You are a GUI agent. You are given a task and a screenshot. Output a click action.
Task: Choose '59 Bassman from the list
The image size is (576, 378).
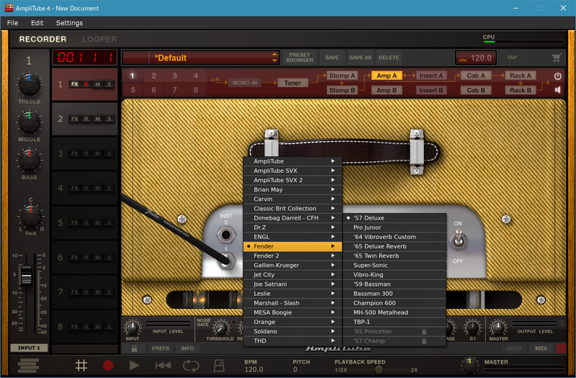(395, 284)
